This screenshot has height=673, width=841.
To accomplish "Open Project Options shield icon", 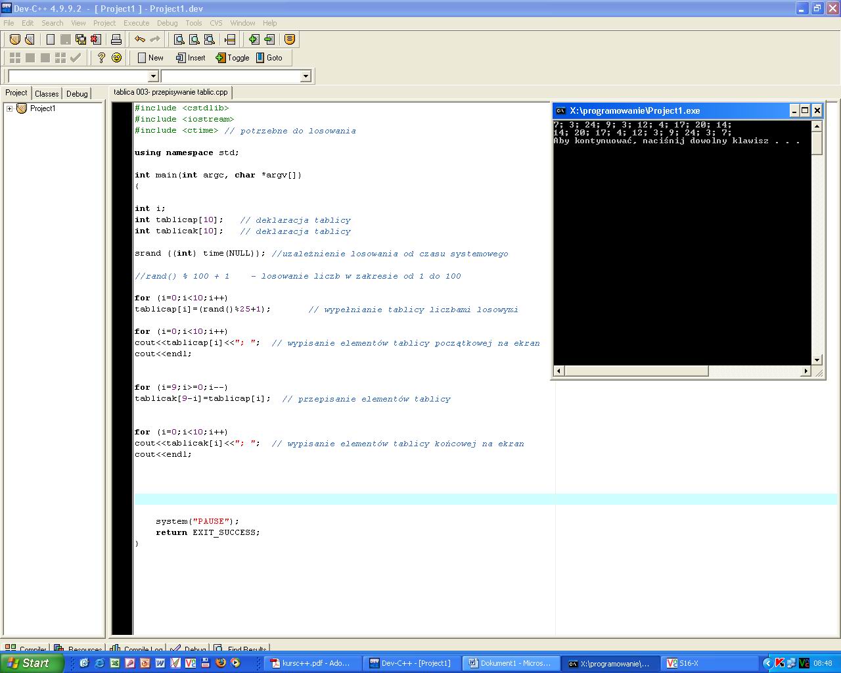I will [290, 39].
